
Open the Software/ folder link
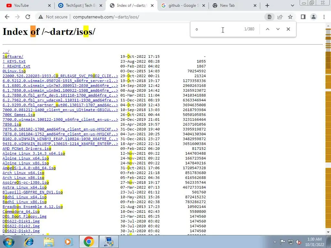pyautogui.click(x=13, y=57)
